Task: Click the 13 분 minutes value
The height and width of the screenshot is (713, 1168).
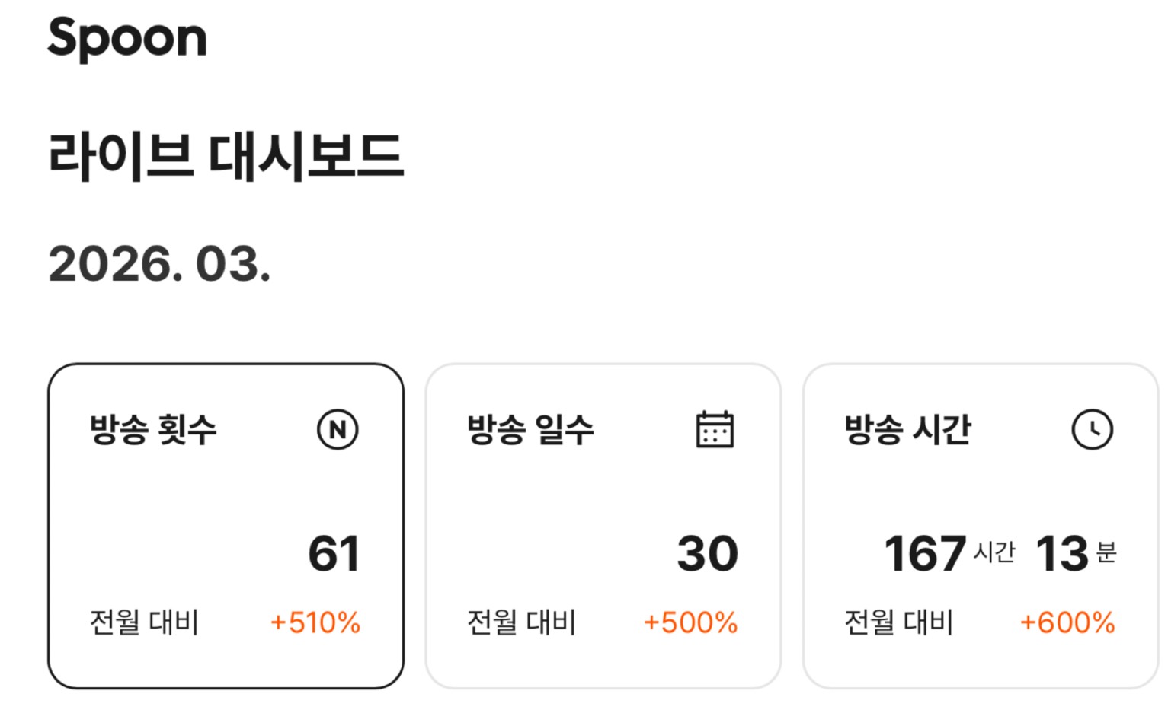Action: 1075,553
